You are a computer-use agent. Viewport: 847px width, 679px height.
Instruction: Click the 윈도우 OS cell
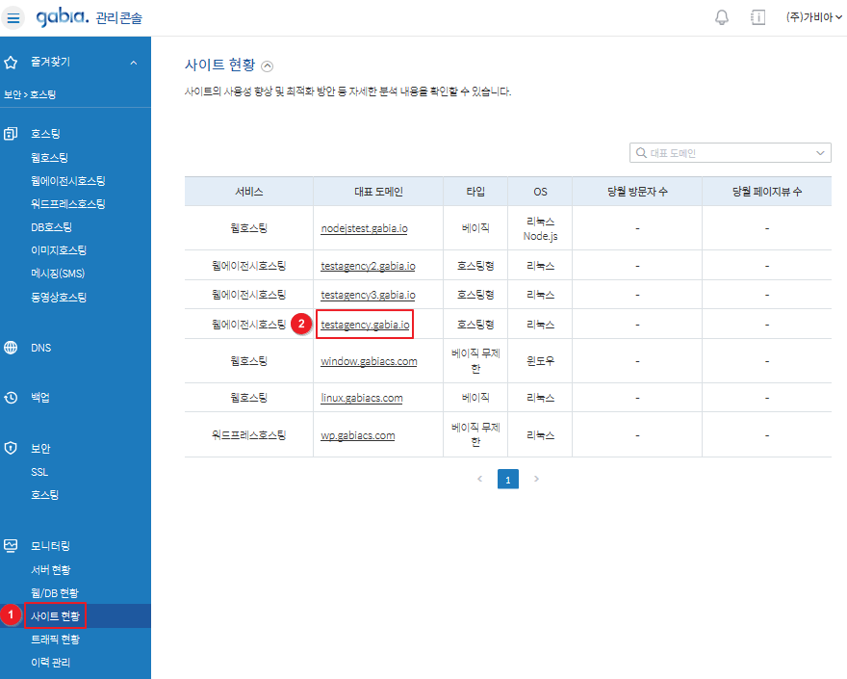pyautogui.click(x=540, y=360)
